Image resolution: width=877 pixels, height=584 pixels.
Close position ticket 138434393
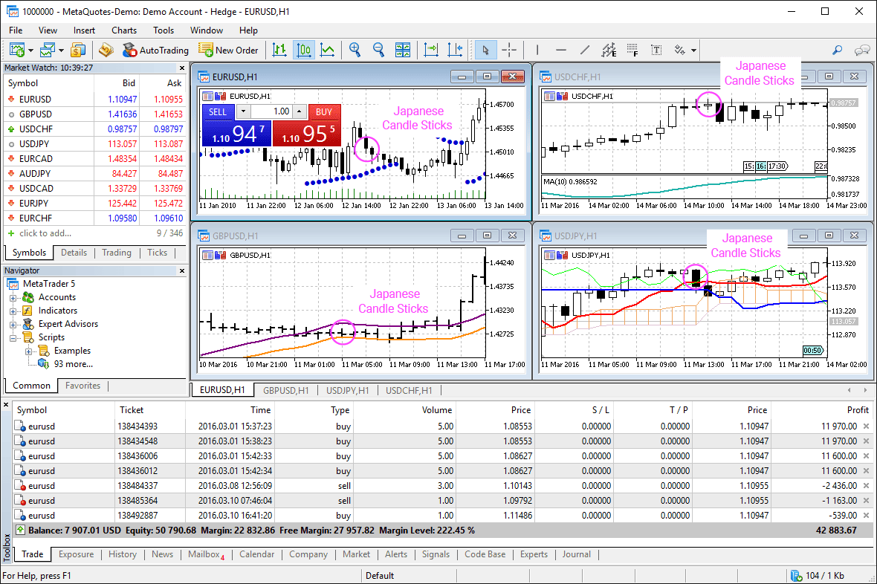[866, 426]
